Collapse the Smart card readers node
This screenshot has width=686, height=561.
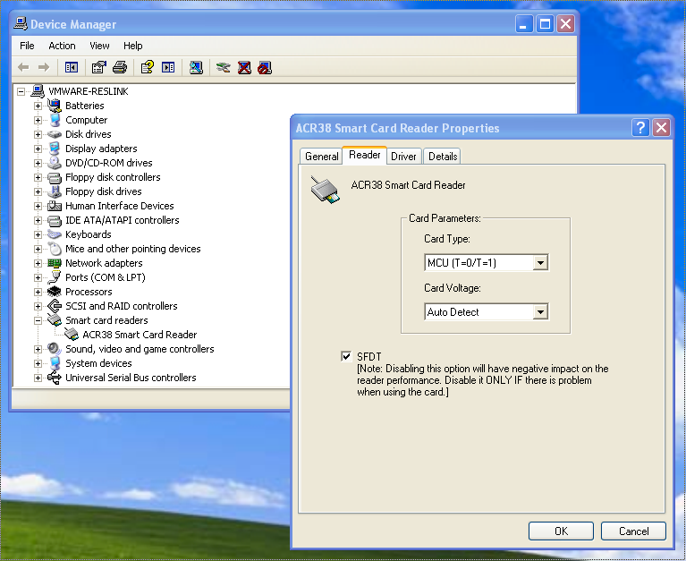(38, 320)
